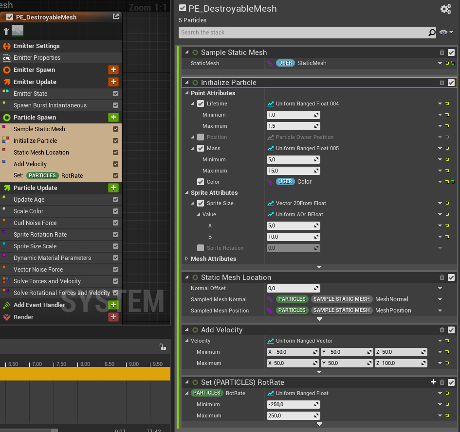The width and height of the screenshot is (460, 432).
Task: Click the search magnifier icon in stack
Action: (x=432, y=33)
